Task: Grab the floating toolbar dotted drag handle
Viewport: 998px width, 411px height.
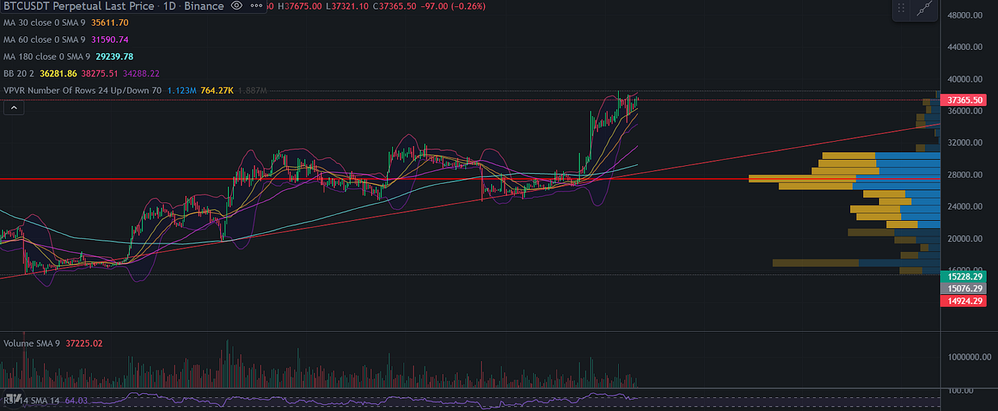Action: click(902, 9)
